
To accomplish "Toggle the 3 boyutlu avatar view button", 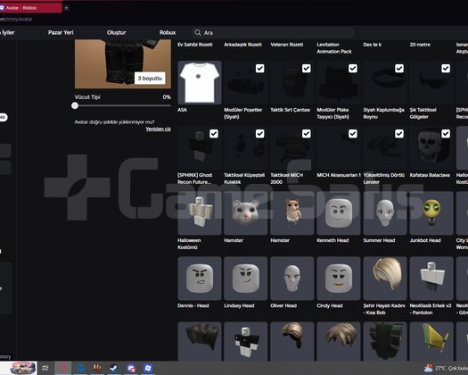I will click(150, 79).
